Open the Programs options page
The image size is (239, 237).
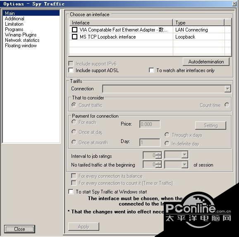pyautogui.click(x=14, y=29)
